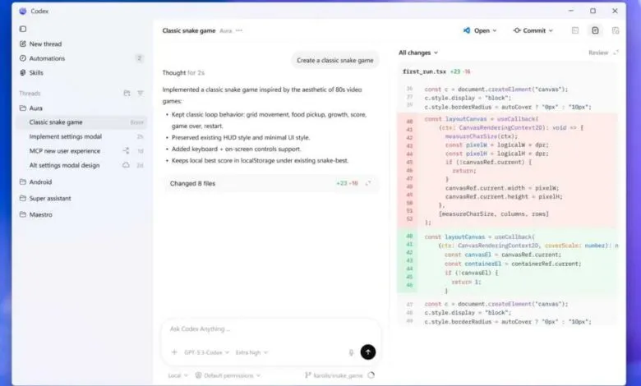
Task: Open the All changes dropdown
Action: (x=418, y=53)
